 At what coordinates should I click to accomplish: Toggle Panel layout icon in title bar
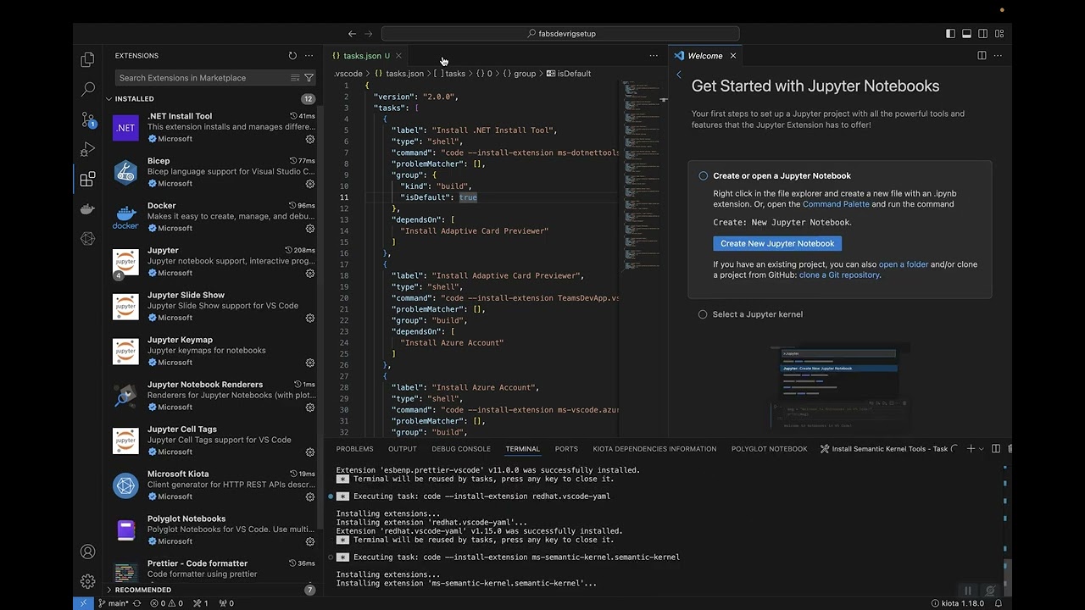pos(966,34)
